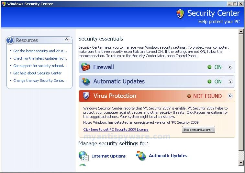The width and height of the screenshot is (245, 173).
Task: Expand the Automatic Updates section chevron
Action: click(x=230, y=82)
